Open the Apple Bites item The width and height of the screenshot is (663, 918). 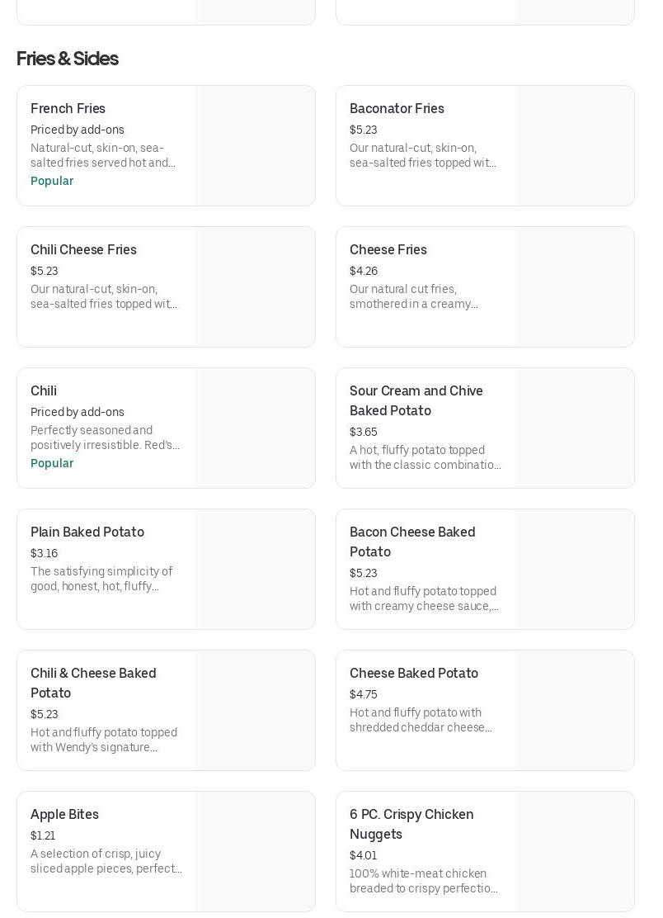64,815
